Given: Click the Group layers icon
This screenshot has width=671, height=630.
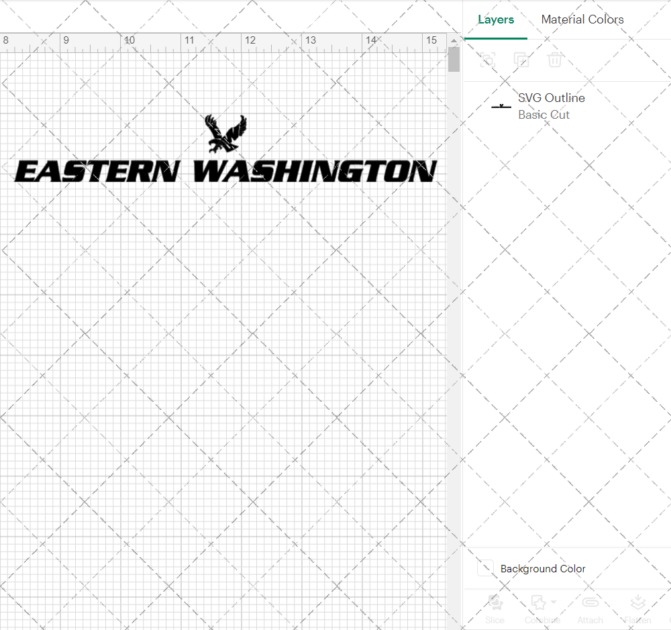Looking at the screenshot, I should coord(487,60).
